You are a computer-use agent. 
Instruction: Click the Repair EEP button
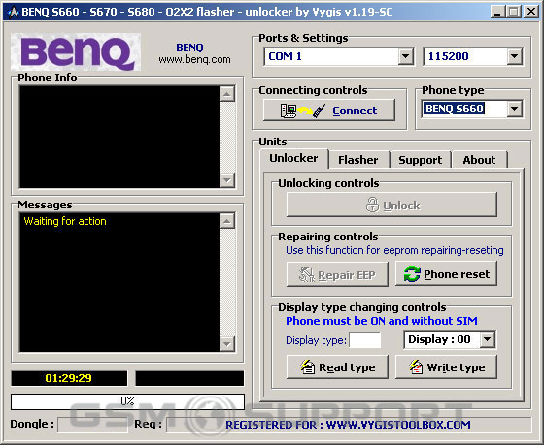click(x=337, y=274)
